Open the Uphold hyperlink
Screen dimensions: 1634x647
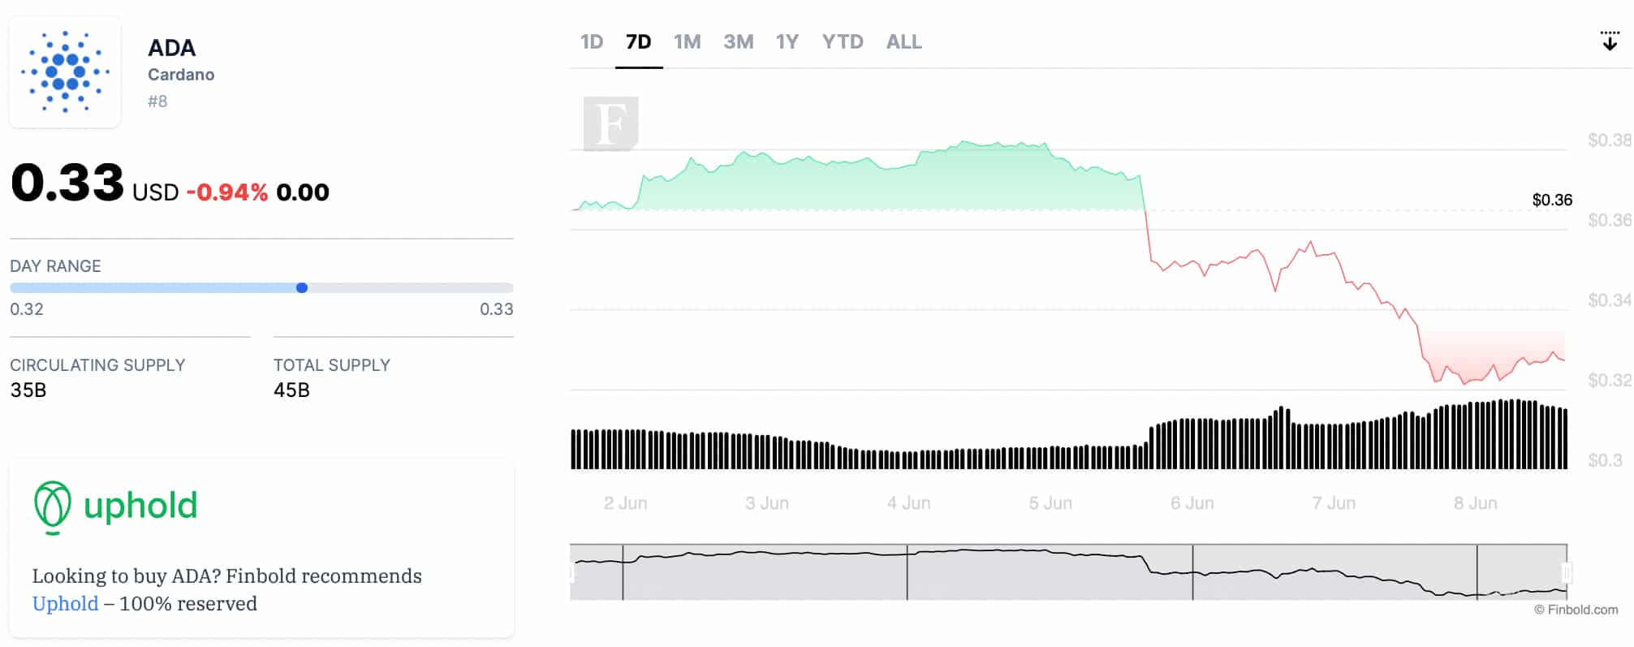pos(64,603)
